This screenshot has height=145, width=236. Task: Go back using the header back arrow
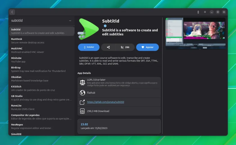click(x=12, y=12)
